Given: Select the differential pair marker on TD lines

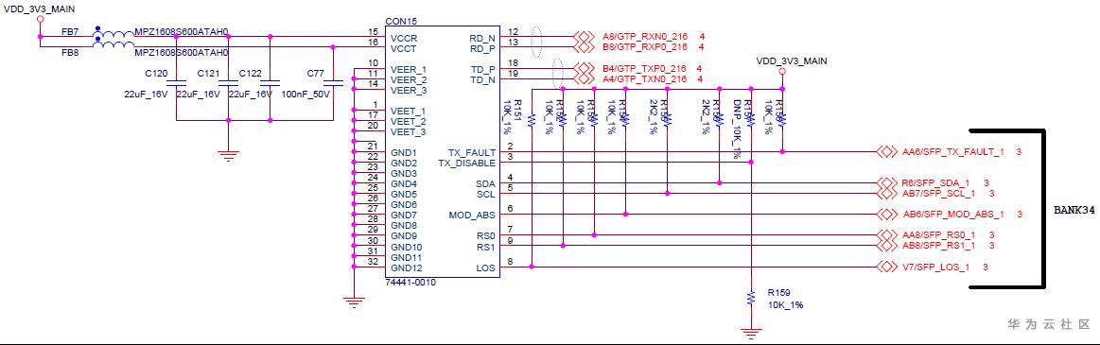Looking at the screenshot, I should pos(558,74).
